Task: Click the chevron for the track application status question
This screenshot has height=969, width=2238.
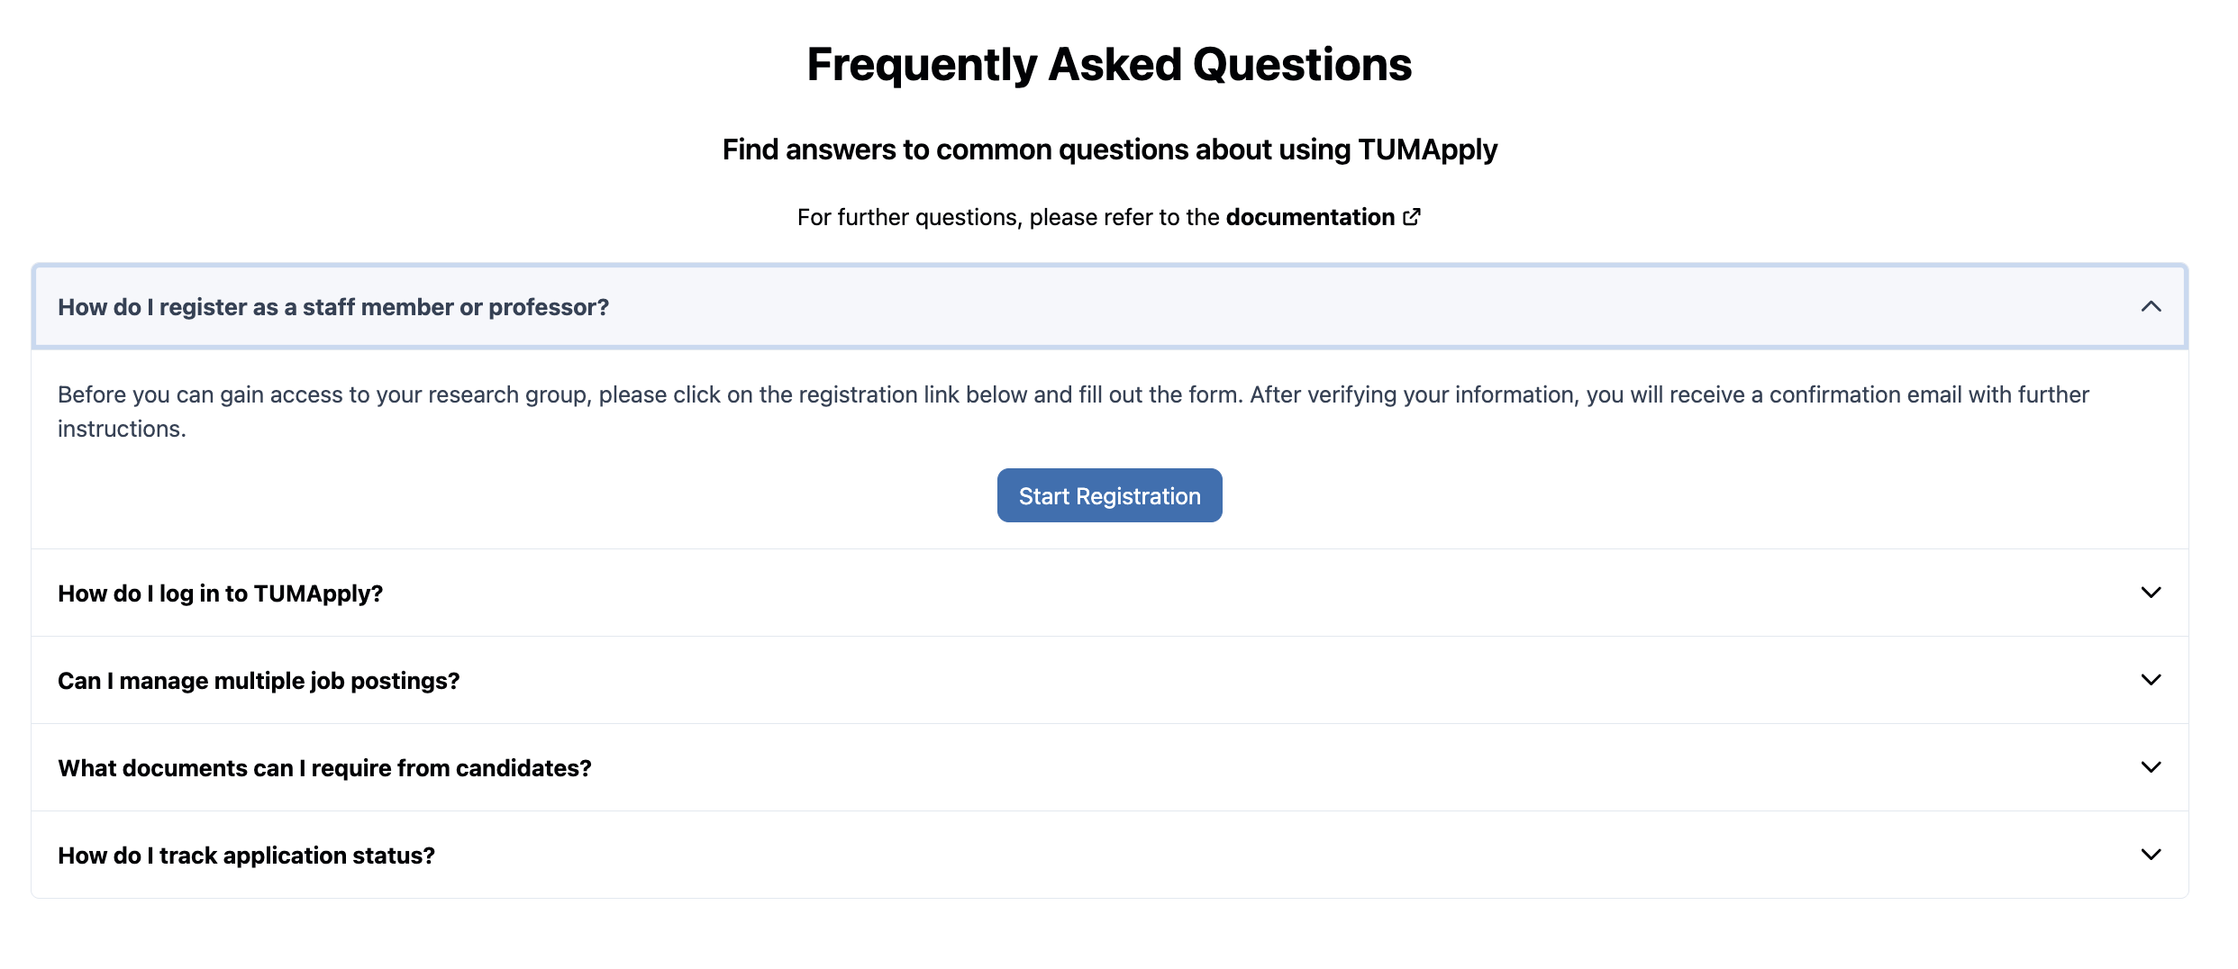Action: [2151, 855]
